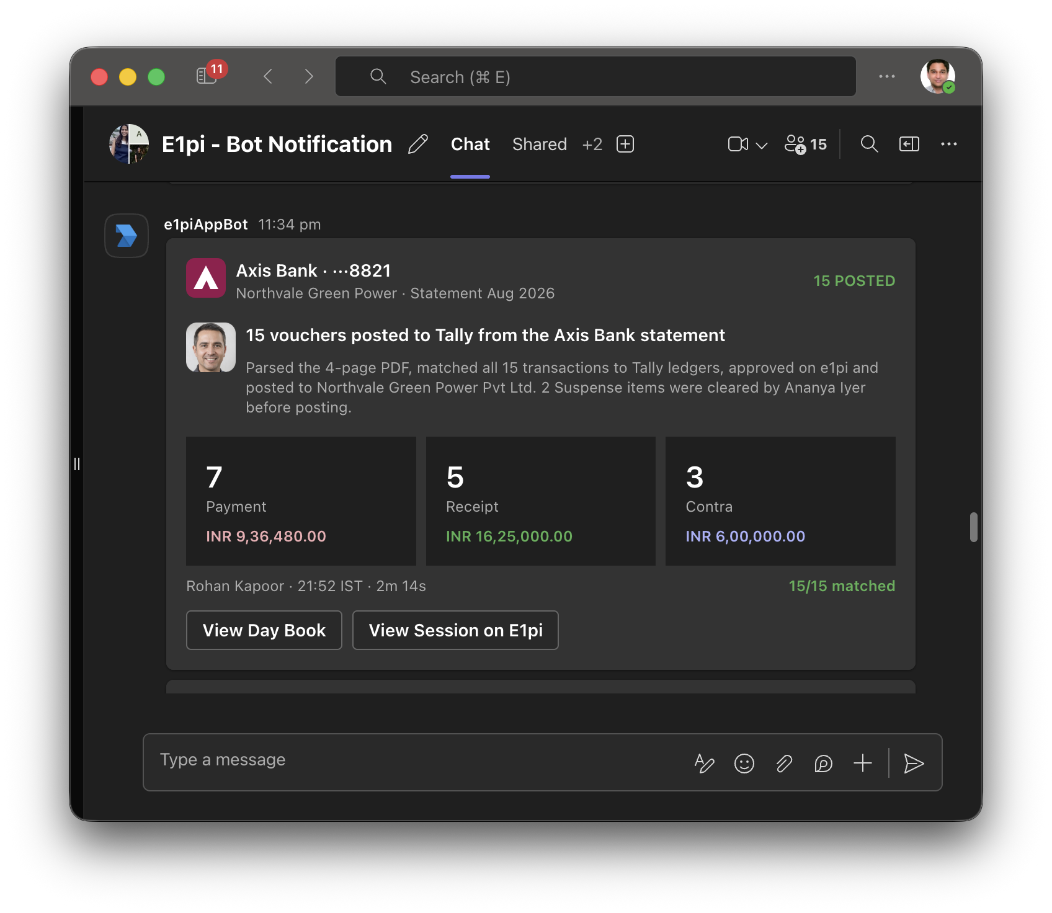
Task: Select the 3 Contra tile
Action: tap(780, 501)
